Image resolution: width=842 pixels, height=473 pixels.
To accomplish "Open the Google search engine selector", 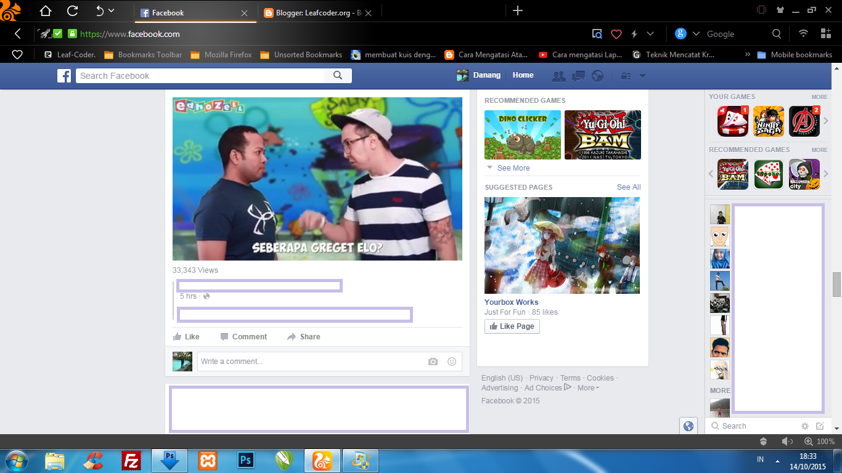I will pos(687,34).
